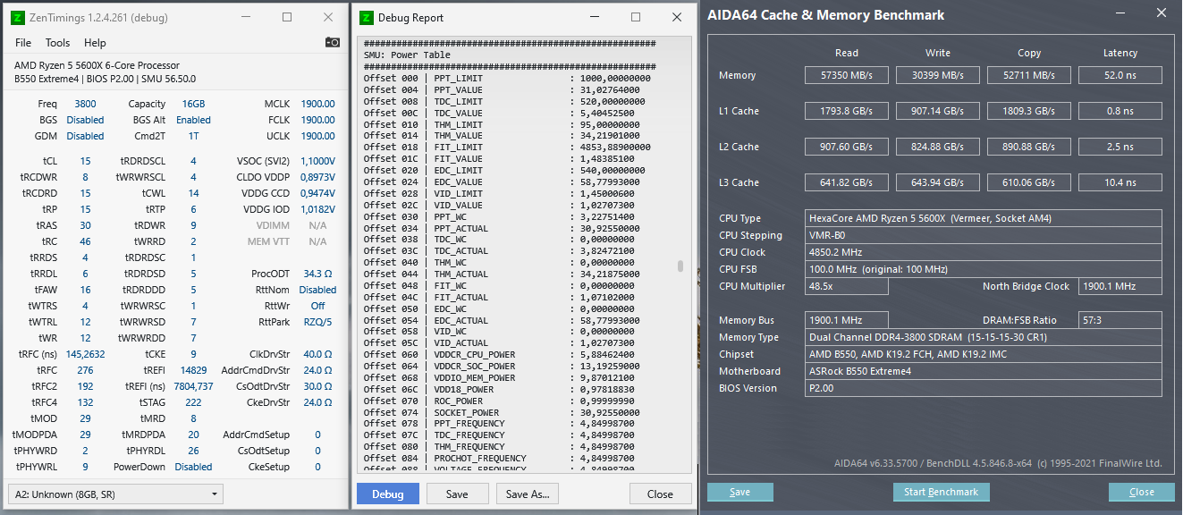Click the PPT_LIMIT row in Power Table
Viewport: 1183px width, 515px height.
[507, 78]
